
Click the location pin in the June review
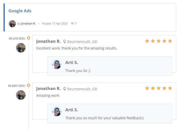[65, 41]
